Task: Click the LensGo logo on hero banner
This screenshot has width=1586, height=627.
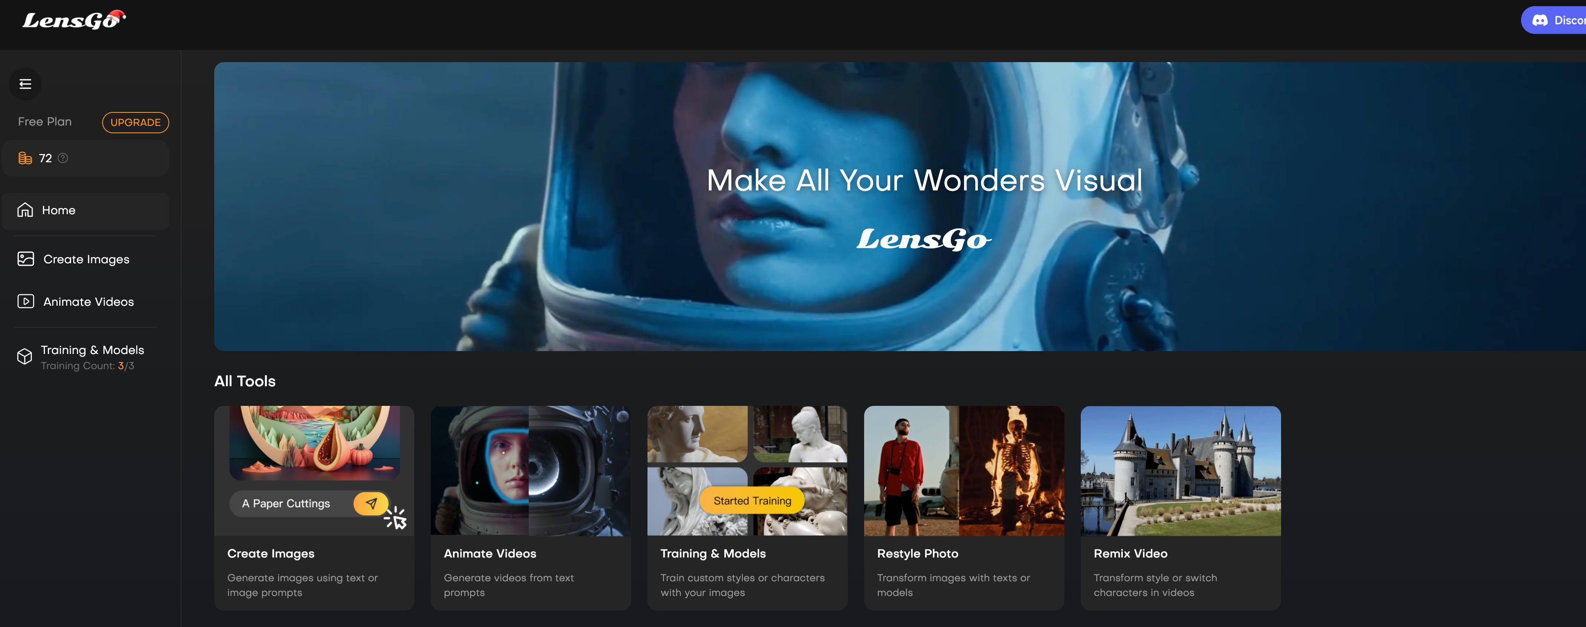Action: click(x=924, y=239)
